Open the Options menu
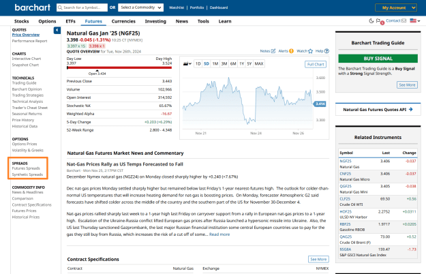 (x=47, y=21)
